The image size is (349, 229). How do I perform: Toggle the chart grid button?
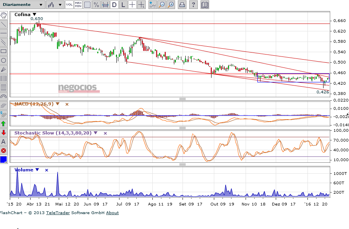(x=87, y=5)
